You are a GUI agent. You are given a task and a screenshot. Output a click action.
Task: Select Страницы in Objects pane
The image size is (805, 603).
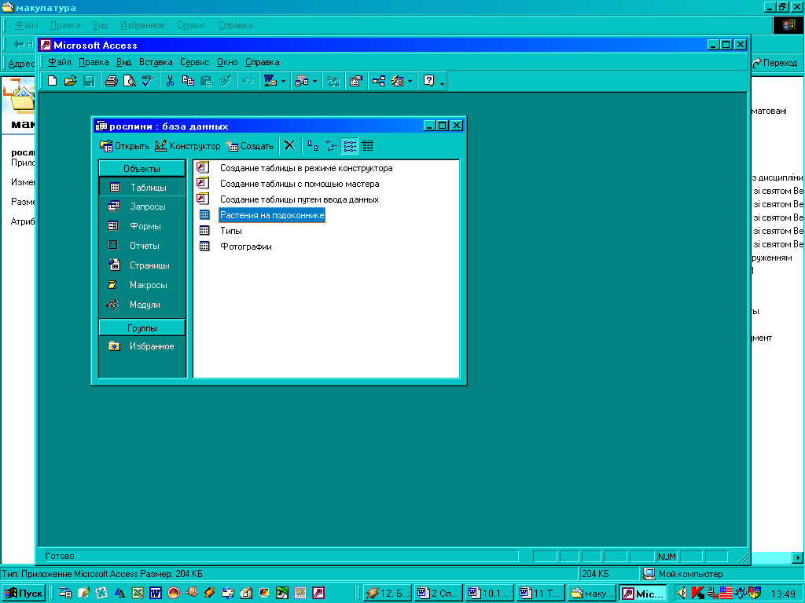pyautogui.click(x=142, y=265)
